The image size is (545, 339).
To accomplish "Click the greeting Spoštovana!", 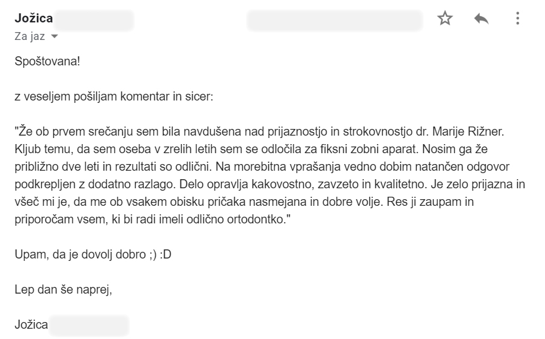I will coord(47,62).
